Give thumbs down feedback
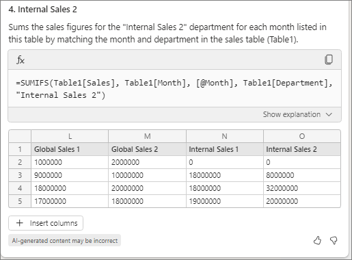 [x=334, y=240]
